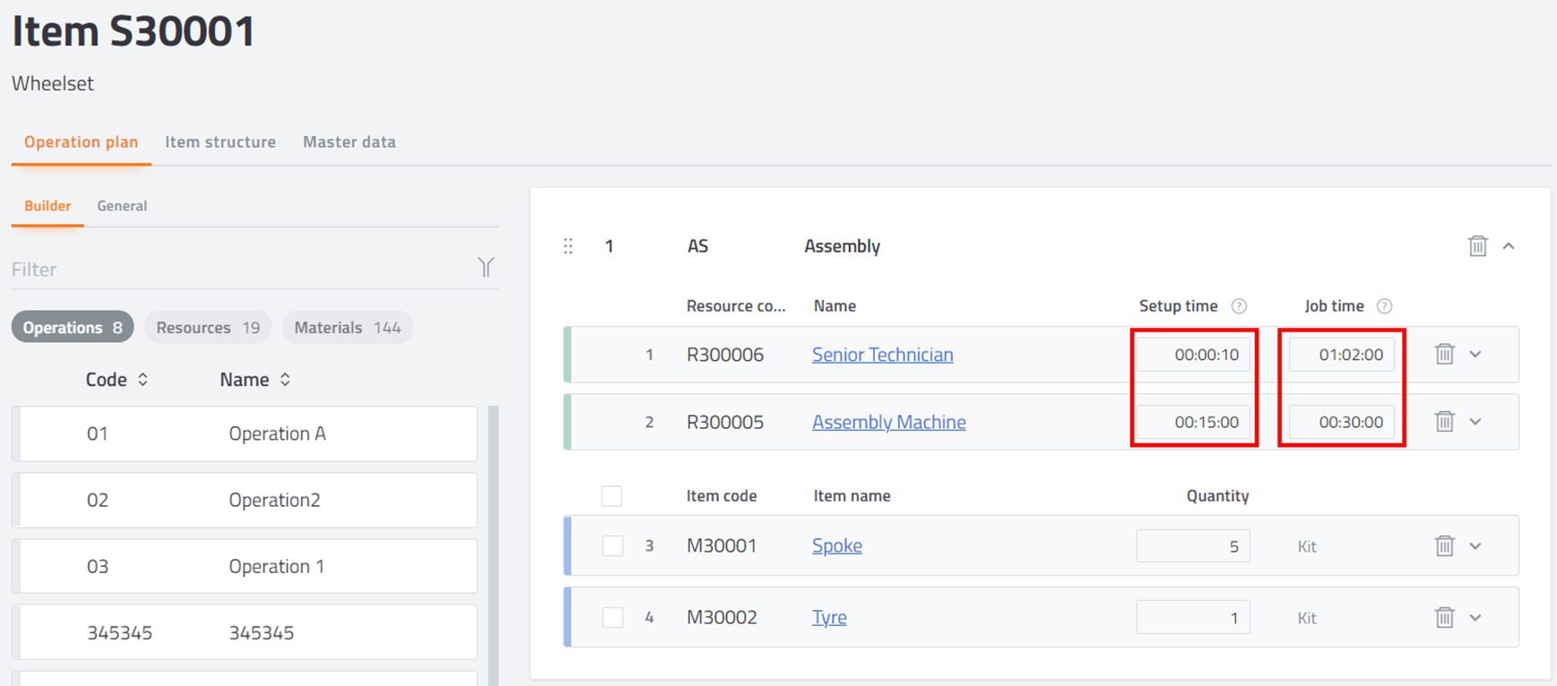Viewport: 1557px width, 686px height.
Task: Click the filter funnel icon
Action: (x=486, y=267)
